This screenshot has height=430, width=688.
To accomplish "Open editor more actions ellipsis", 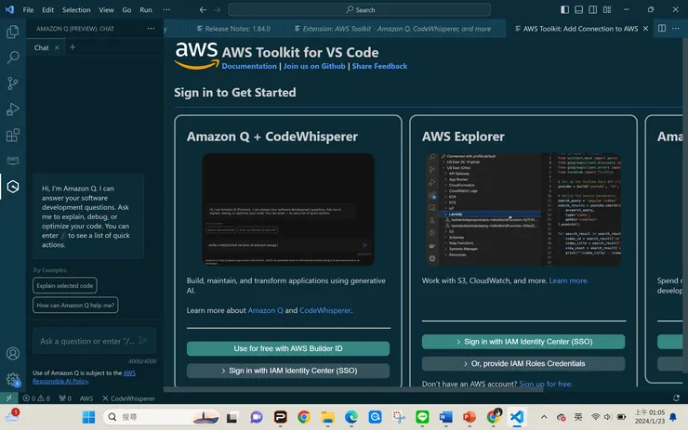I will [676, 29].
